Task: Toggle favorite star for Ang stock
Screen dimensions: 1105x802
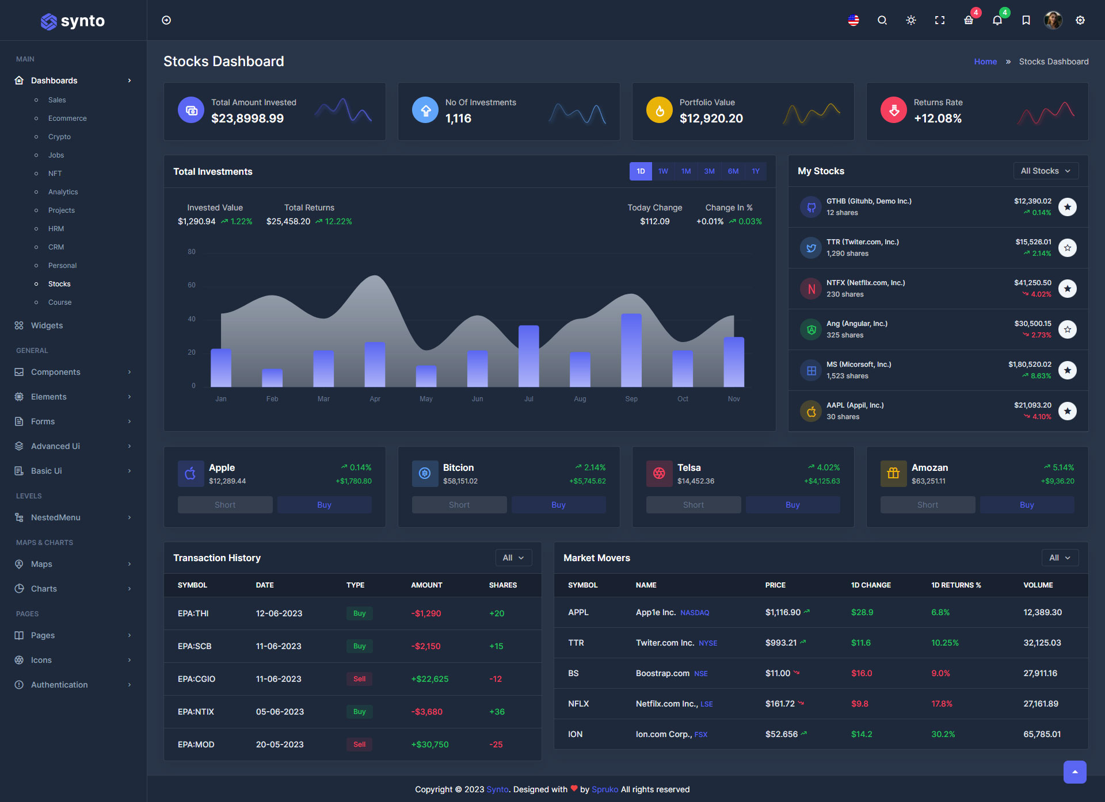Action: [x=1068, y=329]
